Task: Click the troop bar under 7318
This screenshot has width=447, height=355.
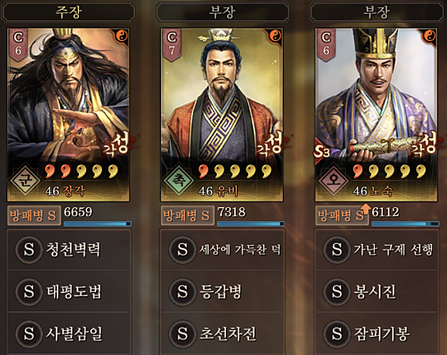Action: [251, 224]
